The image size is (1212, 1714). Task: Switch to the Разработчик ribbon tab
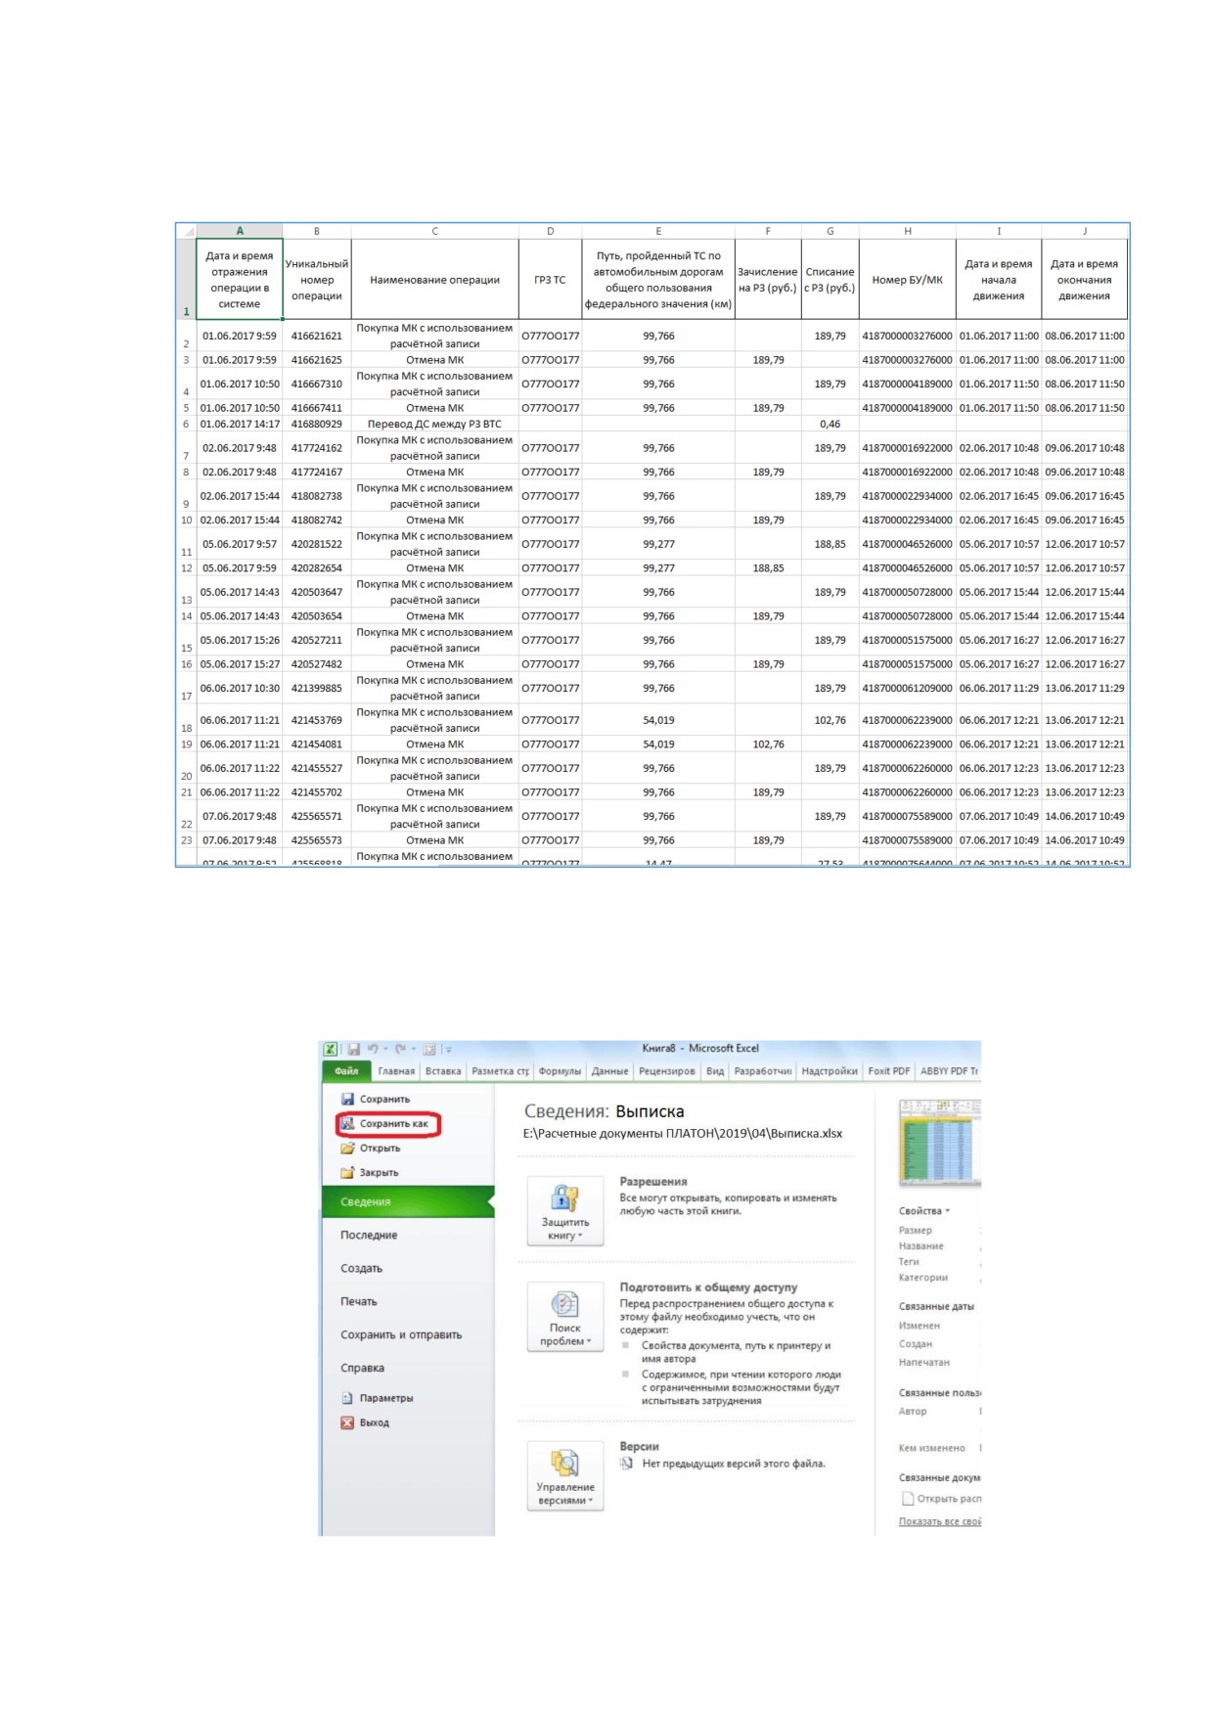(x=763, y=1071)
